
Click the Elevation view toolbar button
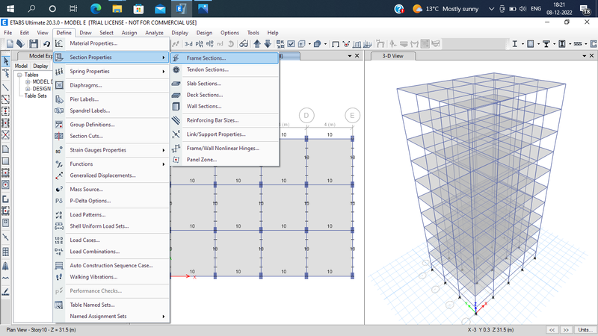(x=210, y=44)
